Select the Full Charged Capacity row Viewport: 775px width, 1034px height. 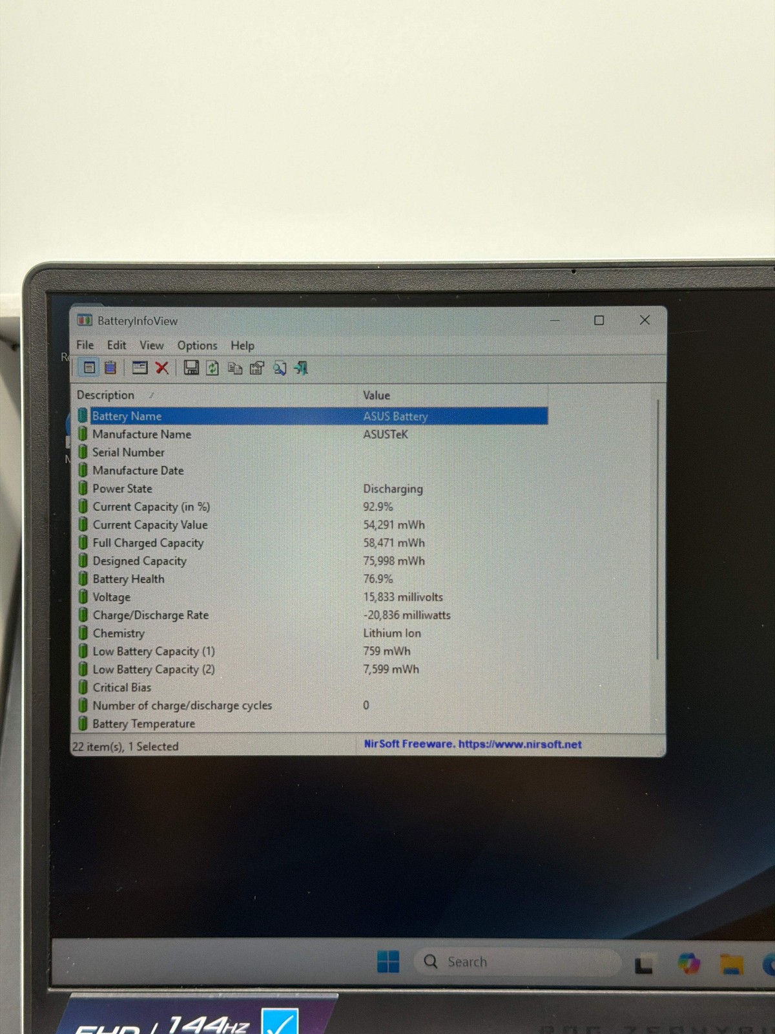pyautogui.click(x=312, y=542)
